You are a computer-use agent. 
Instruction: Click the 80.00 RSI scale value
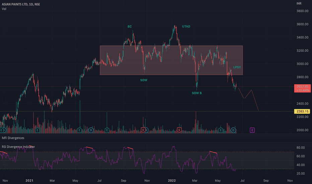[301, 148]
